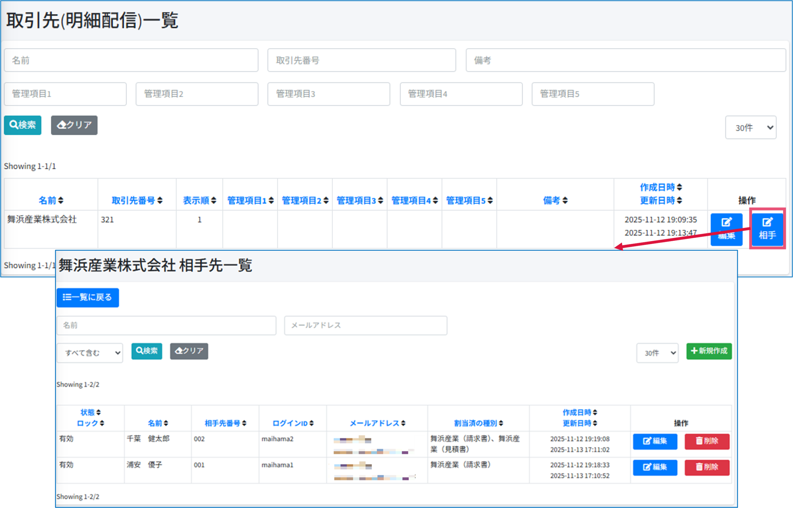Click the メールアドレス search field
The width and height of the screenshot is (793, 508).
pyautogui.click(x=365, y=325)
